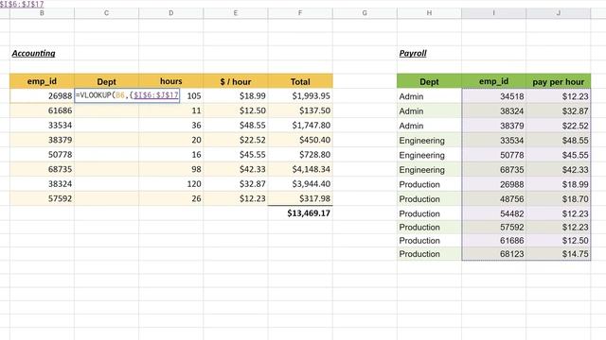
Task: Select column F header
Action: point(300,13)
